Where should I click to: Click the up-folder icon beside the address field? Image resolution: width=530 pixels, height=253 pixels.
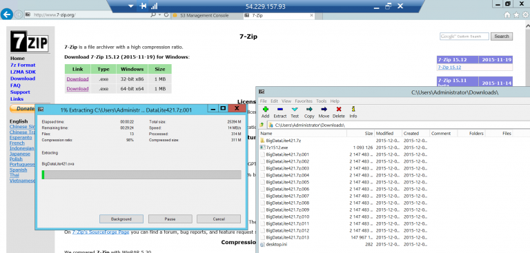pos(262,125)
